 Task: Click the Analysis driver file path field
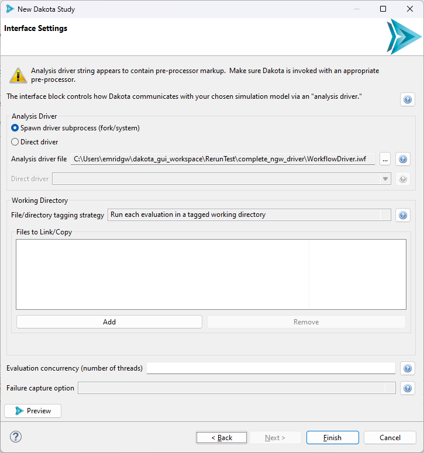point(223,159)
